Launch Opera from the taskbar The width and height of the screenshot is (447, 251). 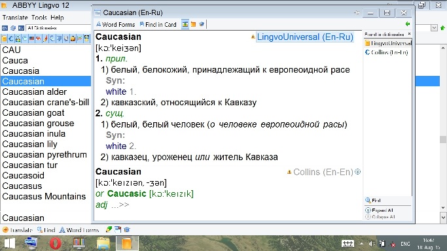coord(56,243)
